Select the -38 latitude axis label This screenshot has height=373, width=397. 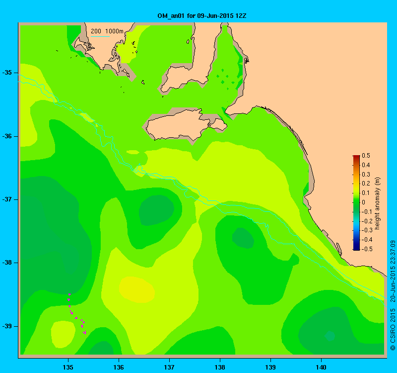click(7, 263)
